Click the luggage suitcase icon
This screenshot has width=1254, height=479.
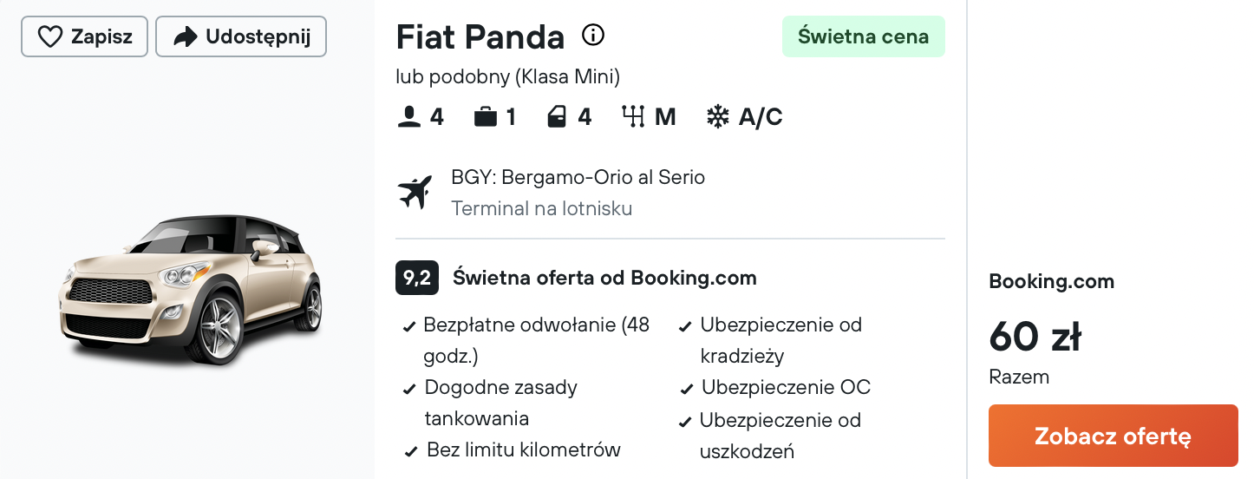pos(486,117)
